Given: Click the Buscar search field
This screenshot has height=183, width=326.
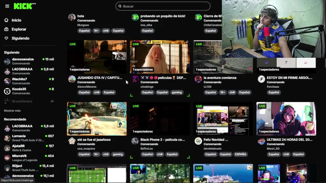Looking at the screenshot, I should pyautogui.click(x=163, y=6).
